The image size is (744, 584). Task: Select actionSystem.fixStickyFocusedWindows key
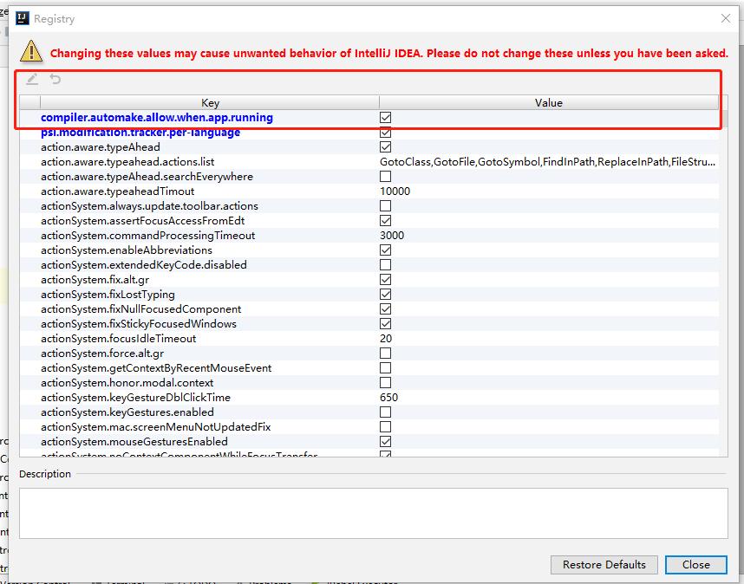(x=139, y=324)
